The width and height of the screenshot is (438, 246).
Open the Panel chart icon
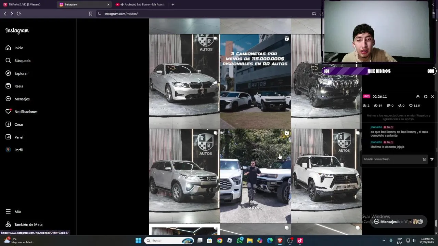[8, 137]
